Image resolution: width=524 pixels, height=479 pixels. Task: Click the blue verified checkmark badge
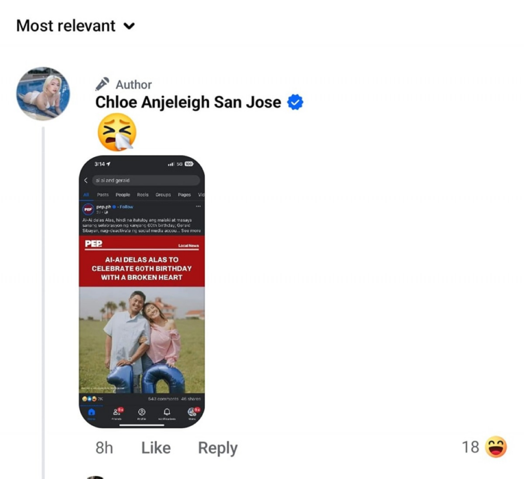(x=295, y=102)
